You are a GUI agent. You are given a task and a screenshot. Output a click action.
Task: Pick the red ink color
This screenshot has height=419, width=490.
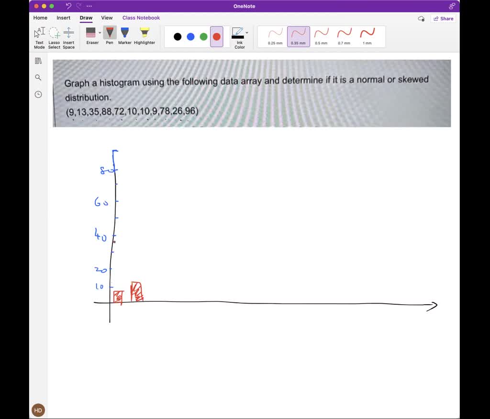tap(217, 37)
